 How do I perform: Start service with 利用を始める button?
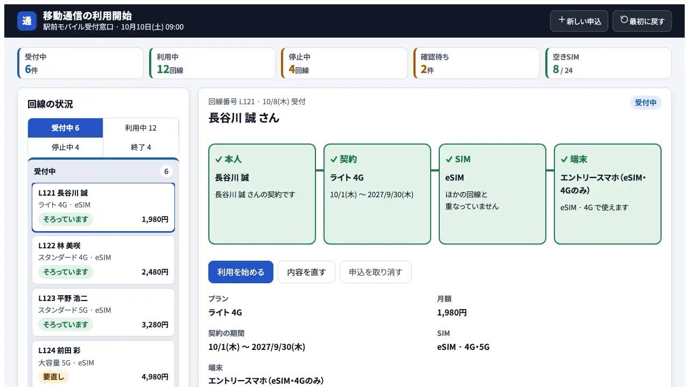pos(241,272)
